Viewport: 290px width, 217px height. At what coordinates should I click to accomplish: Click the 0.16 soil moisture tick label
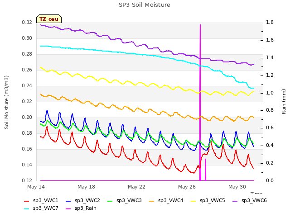pyautogui.click(x=27, y=149)
